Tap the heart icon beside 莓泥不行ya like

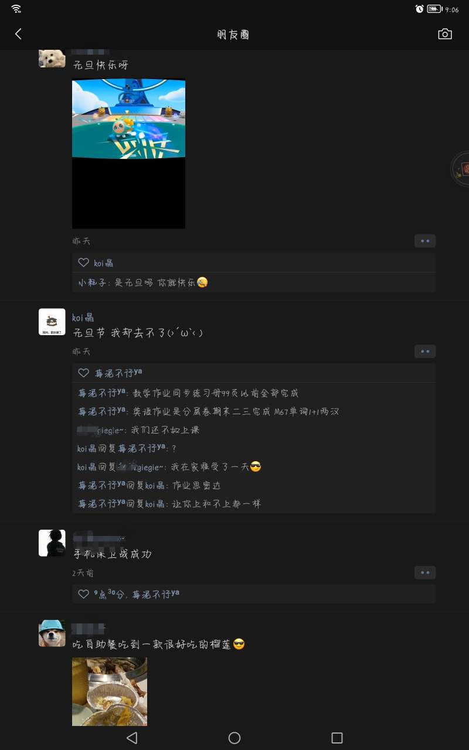pos(84,373)
